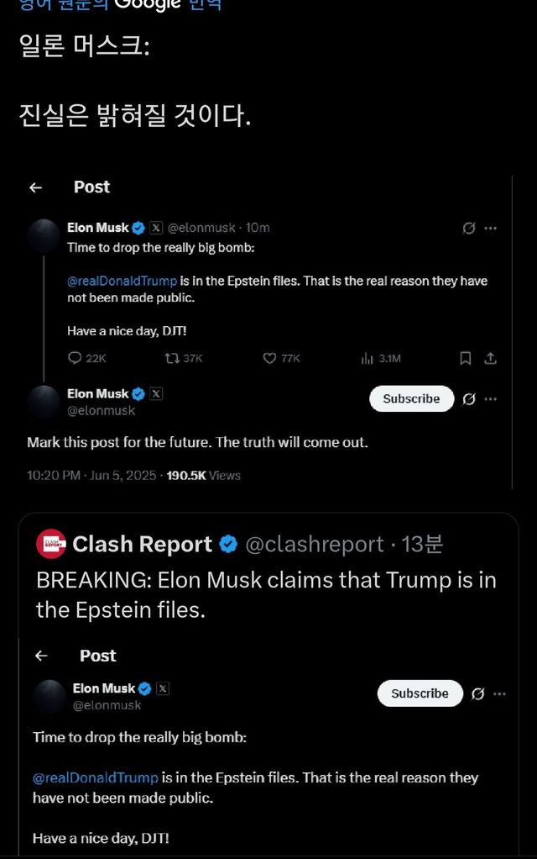The height and width of the screenshot is (859, 537).
Task: Subscribe using the button in the Clash Report embed
Action: point(420,693)
